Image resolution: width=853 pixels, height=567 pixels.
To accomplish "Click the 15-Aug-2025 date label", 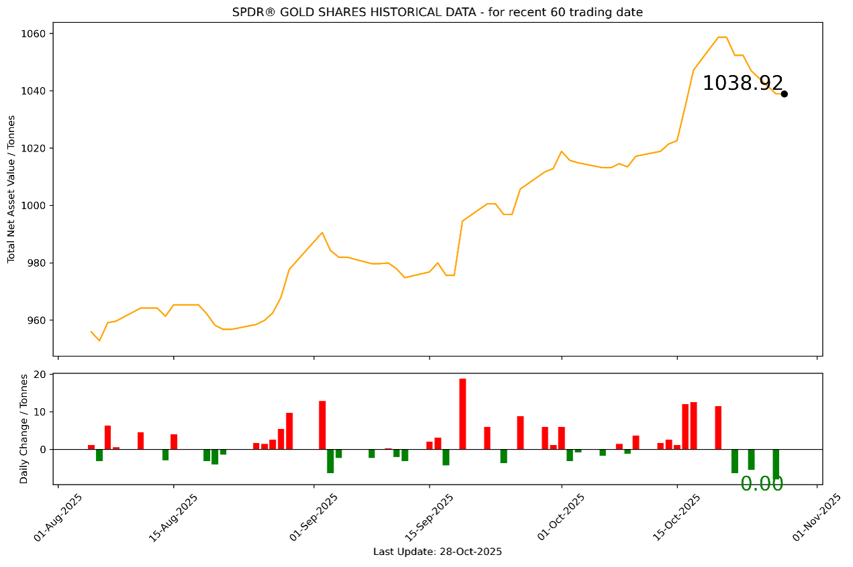I will [x=174, y=517].
